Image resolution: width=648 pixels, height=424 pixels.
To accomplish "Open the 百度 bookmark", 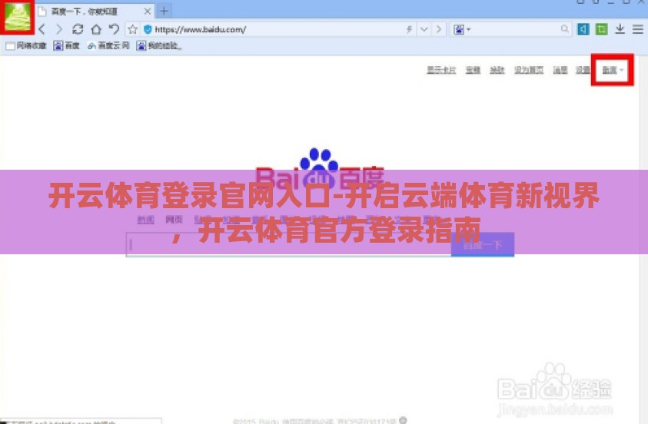I will 66,46.
